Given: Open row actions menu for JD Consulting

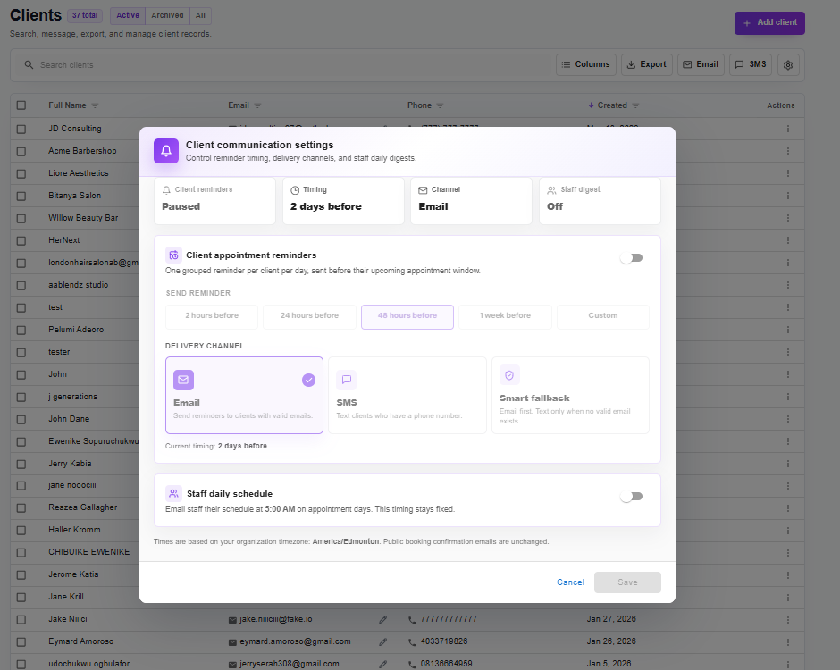Looking at the screenshot, I should [788, 129].
